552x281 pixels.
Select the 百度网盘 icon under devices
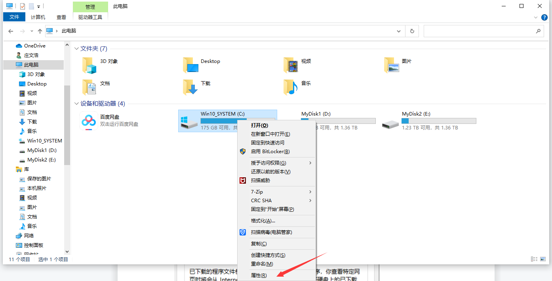(89, 121)
